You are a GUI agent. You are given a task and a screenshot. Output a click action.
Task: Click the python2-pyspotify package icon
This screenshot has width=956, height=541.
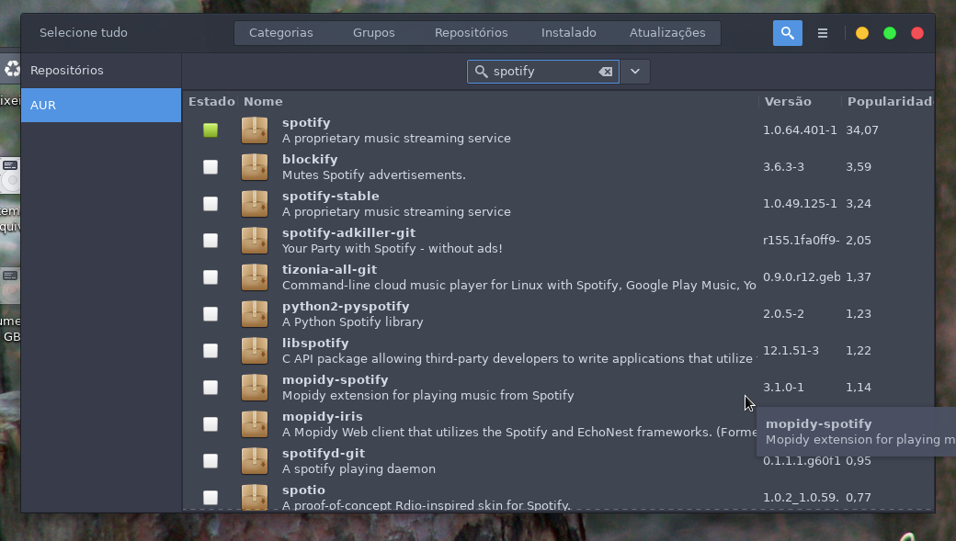pyautogui.click(x=255, y=314)
